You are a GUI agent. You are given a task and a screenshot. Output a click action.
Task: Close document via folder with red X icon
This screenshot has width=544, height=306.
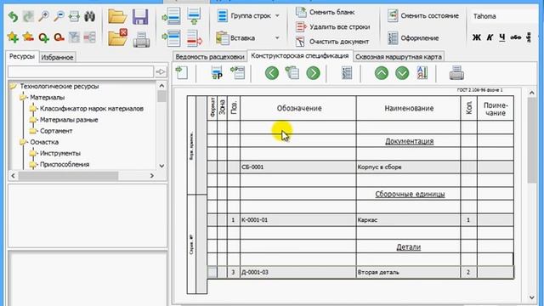pyautogui.click(x=117, y=37)
